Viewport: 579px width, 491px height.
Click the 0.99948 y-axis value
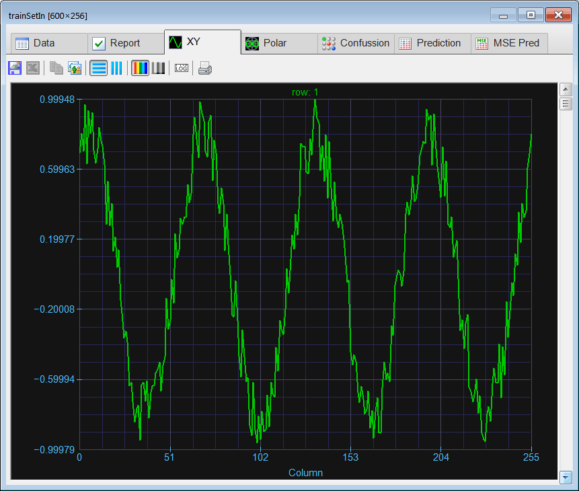click(57, 100)
